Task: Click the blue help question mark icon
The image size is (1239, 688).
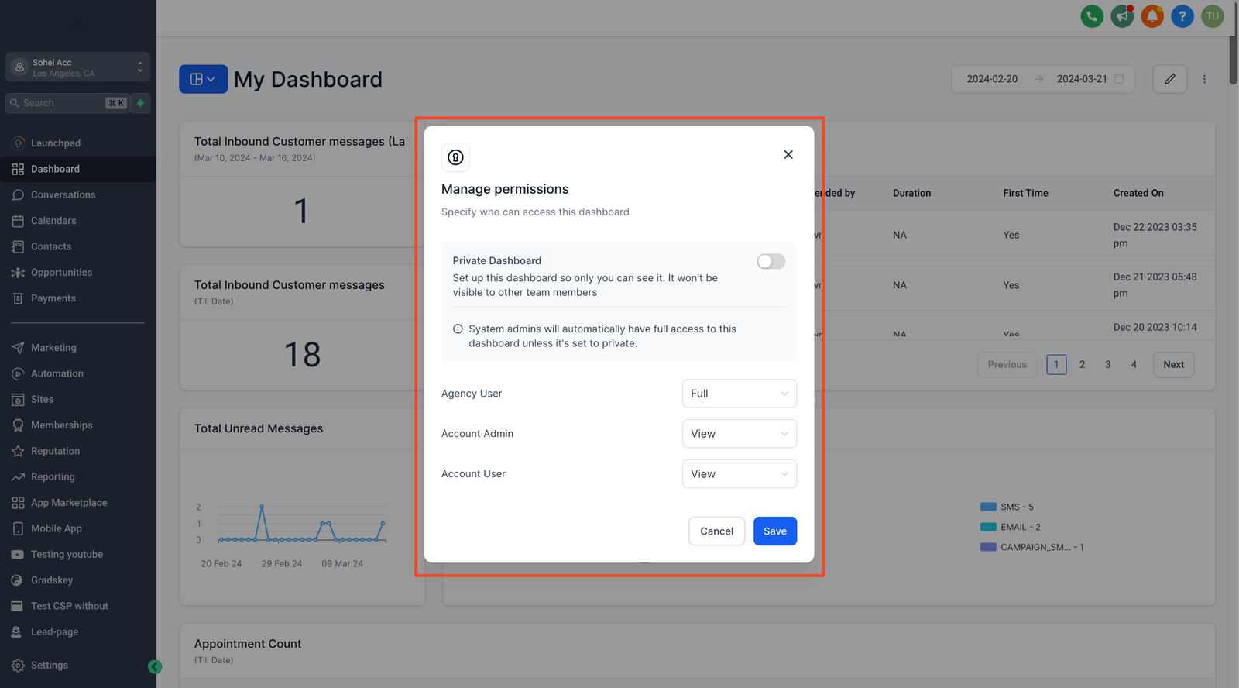Action: coord(1182,16)
